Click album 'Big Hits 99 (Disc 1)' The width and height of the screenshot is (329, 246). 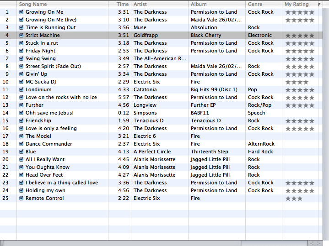click(214, 89)
